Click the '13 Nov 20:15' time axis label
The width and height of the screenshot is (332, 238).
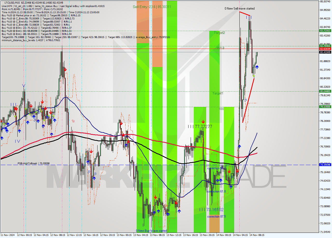pyautogui.click(x=207, y=235)
